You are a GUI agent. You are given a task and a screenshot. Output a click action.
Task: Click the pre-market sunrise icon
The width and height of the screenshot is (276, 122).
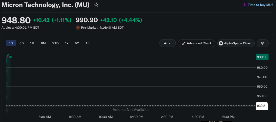click(78, 28)
